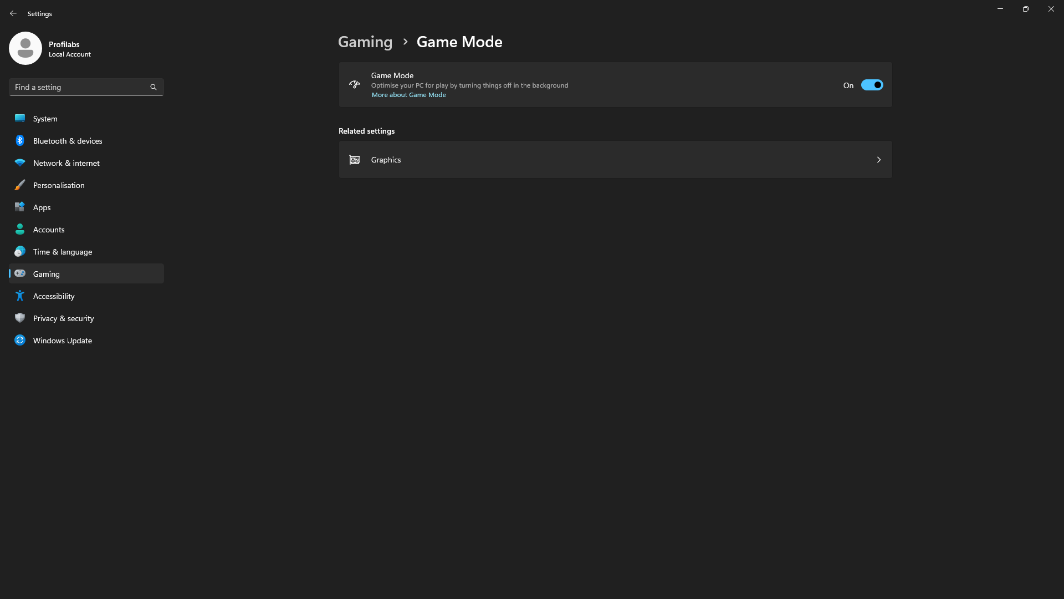
Task: Minimize the Settings window
Action: click(1000, 9)
